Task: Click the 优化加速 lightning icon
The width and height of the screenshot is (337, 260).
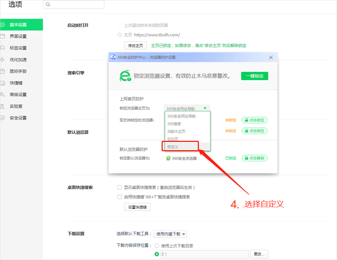Action: 2,60
